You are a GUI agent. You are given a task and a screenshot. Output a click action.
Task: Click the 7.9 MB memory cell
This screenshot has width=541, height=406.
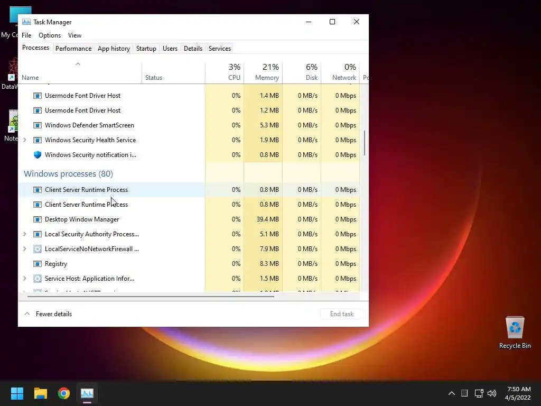click(x=263, y=249)
